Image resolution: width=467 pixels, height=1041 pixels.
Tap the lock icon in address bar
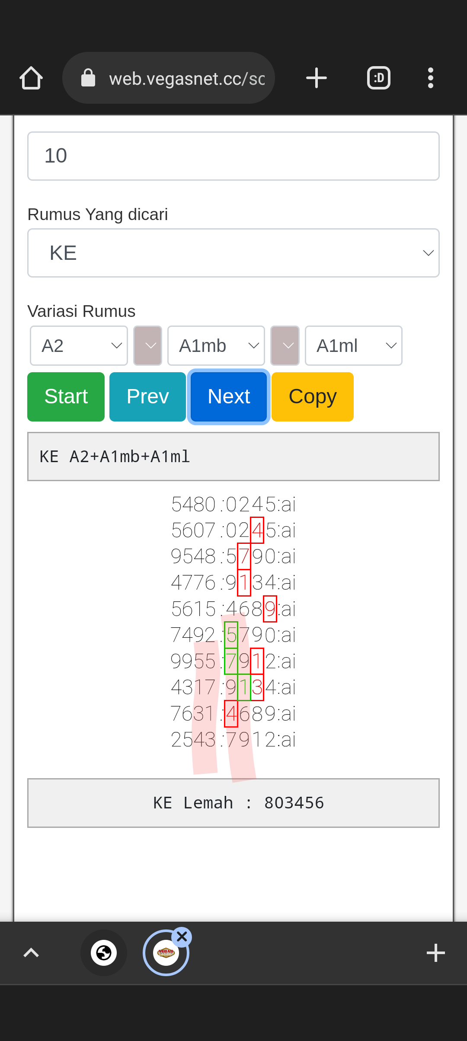point(88,78)
